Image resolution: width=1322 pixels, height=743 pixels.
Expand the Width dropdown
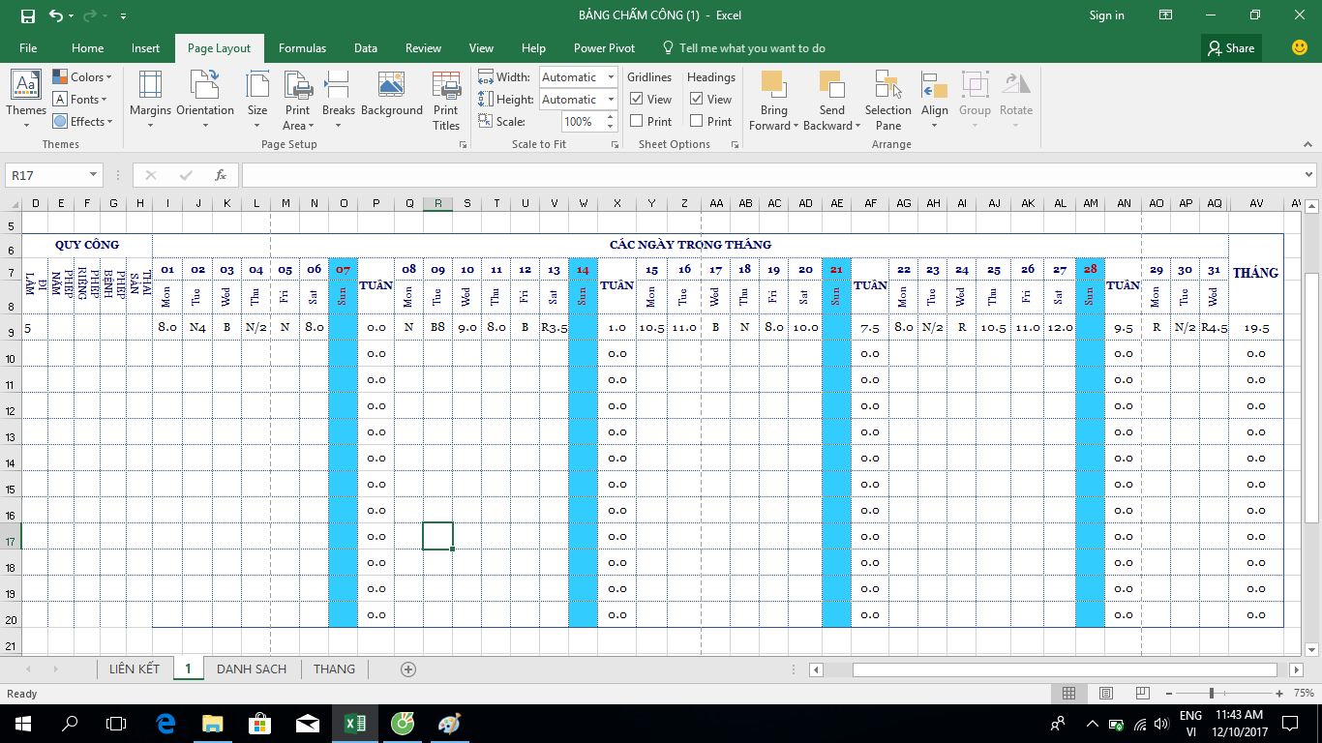click(611, 77)
